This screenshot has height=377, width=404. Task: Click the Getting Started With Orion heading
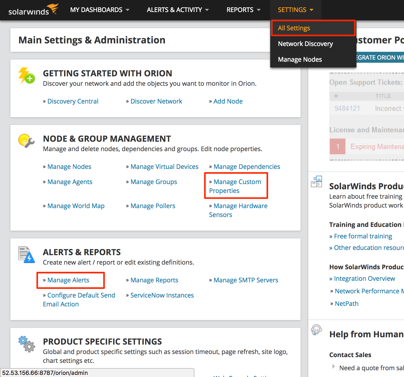point(107,73)
